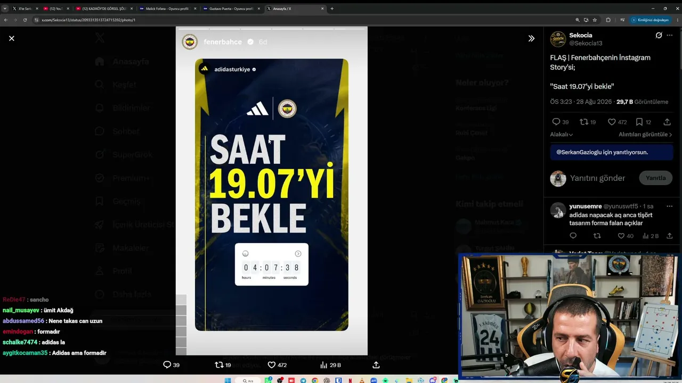Click the Fenerbahce story photo
Viewport: 682px width, 383px height.
tap(272, 191)
